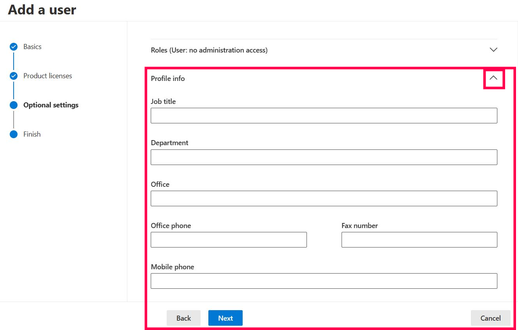Click the Office phone field
Viewport: 518px width, 330px height.
(x=229, y=240)
